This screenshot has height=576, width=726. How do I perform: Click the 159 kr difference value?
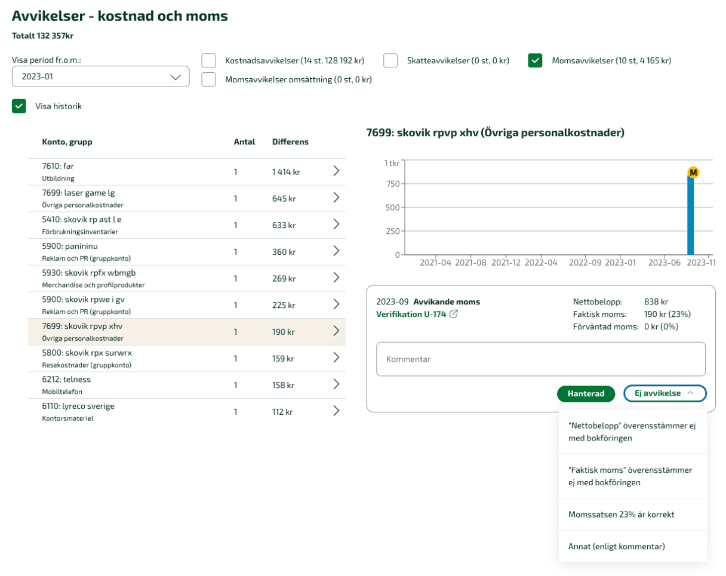click(x=284, y=358)
